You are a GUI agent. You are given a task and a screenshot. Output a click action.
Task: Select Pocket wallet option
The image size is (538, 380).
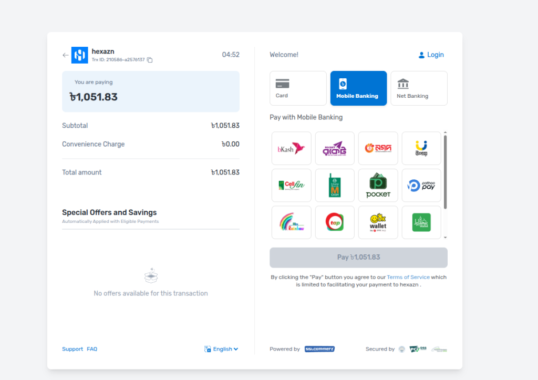pos(378,186)
